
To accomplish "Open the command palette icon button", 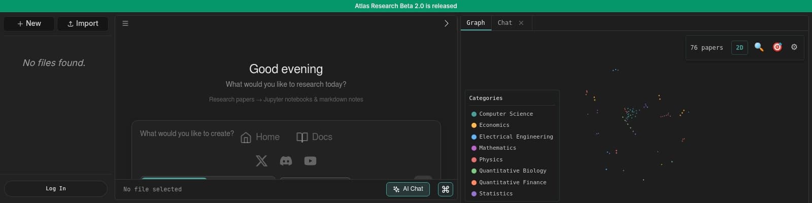I will coord(446,189).
